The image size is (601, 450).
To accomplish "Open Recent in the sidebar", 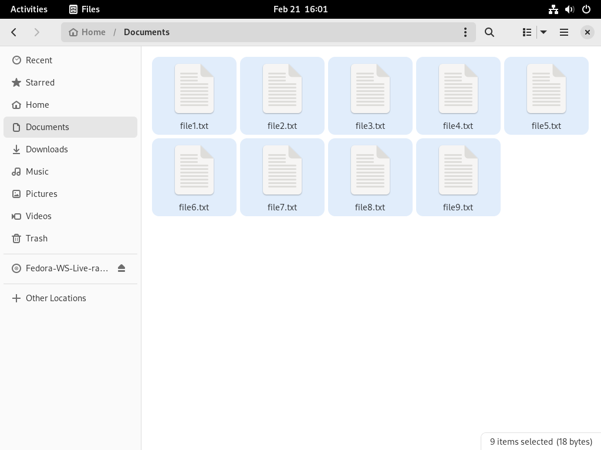I will 70,60.
